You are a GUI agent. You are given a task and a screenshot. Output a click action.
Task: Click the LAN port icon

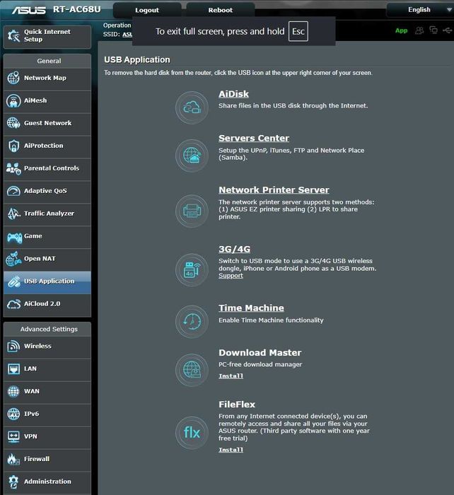[13, 368]
